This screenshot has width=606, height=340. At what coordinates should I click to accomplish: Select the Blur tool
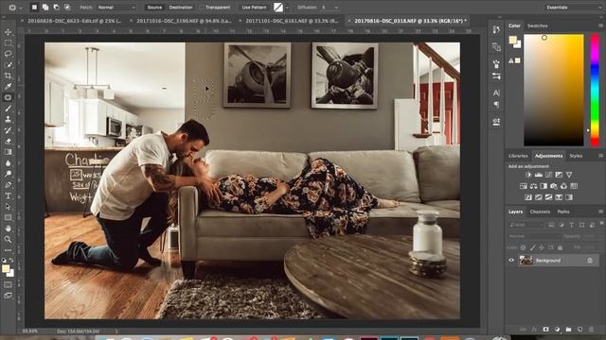[8, 163]
